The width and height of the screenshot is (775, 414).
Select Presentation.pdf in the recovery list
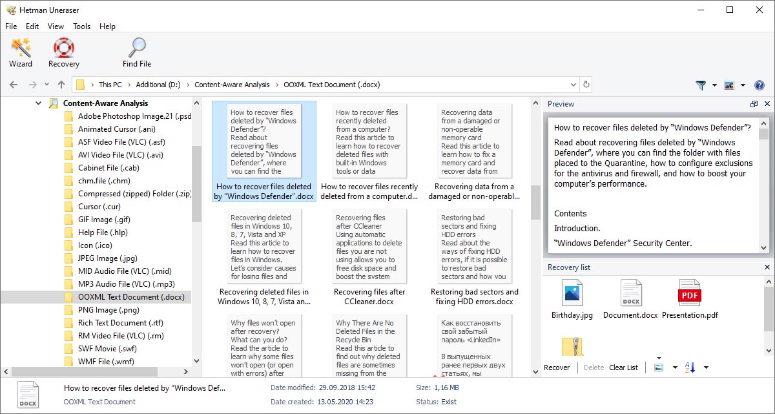pyautogui.click(x=690, y=300)
